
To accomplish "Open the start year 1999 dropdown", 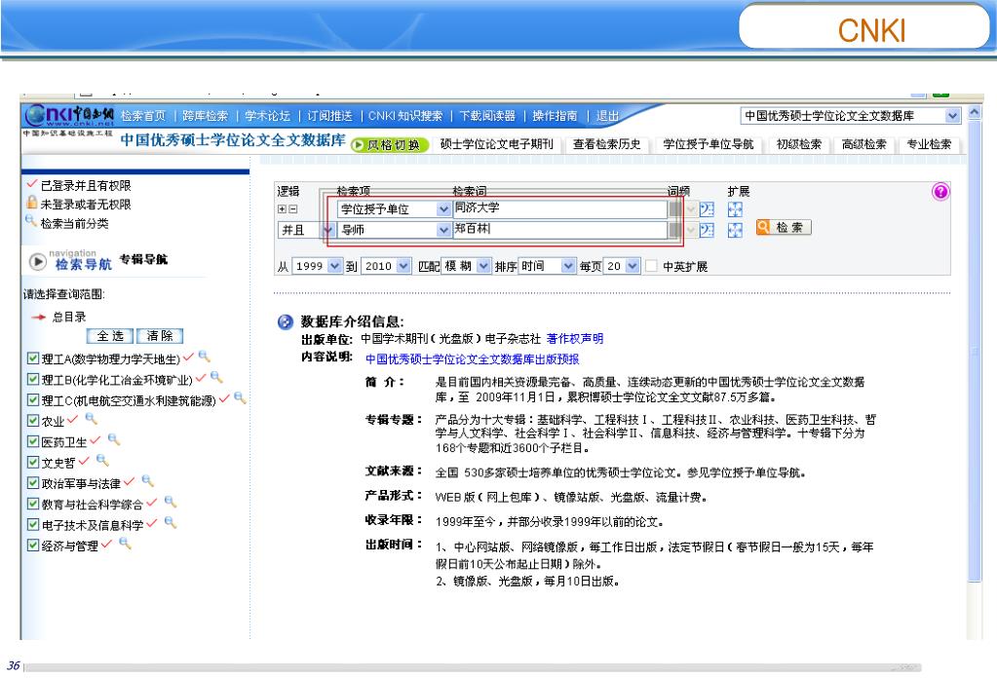I will coord(334,266).
